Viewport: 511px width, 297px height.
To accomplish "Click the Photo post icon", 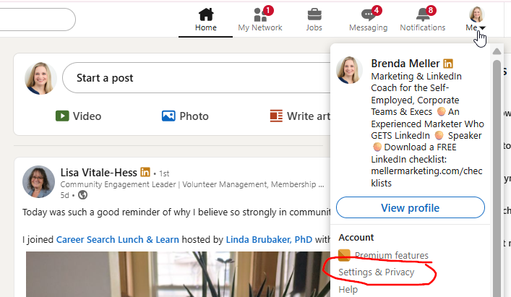I will 168,116.
